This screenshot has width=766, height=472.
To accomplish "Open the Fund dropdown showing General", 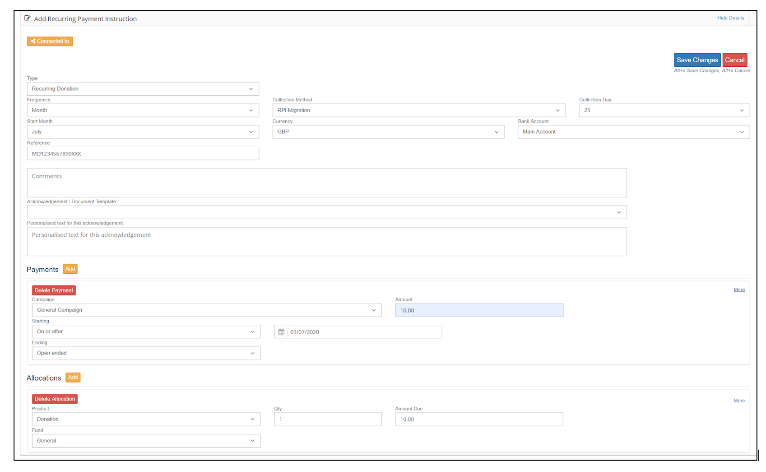I will point(146,441).
